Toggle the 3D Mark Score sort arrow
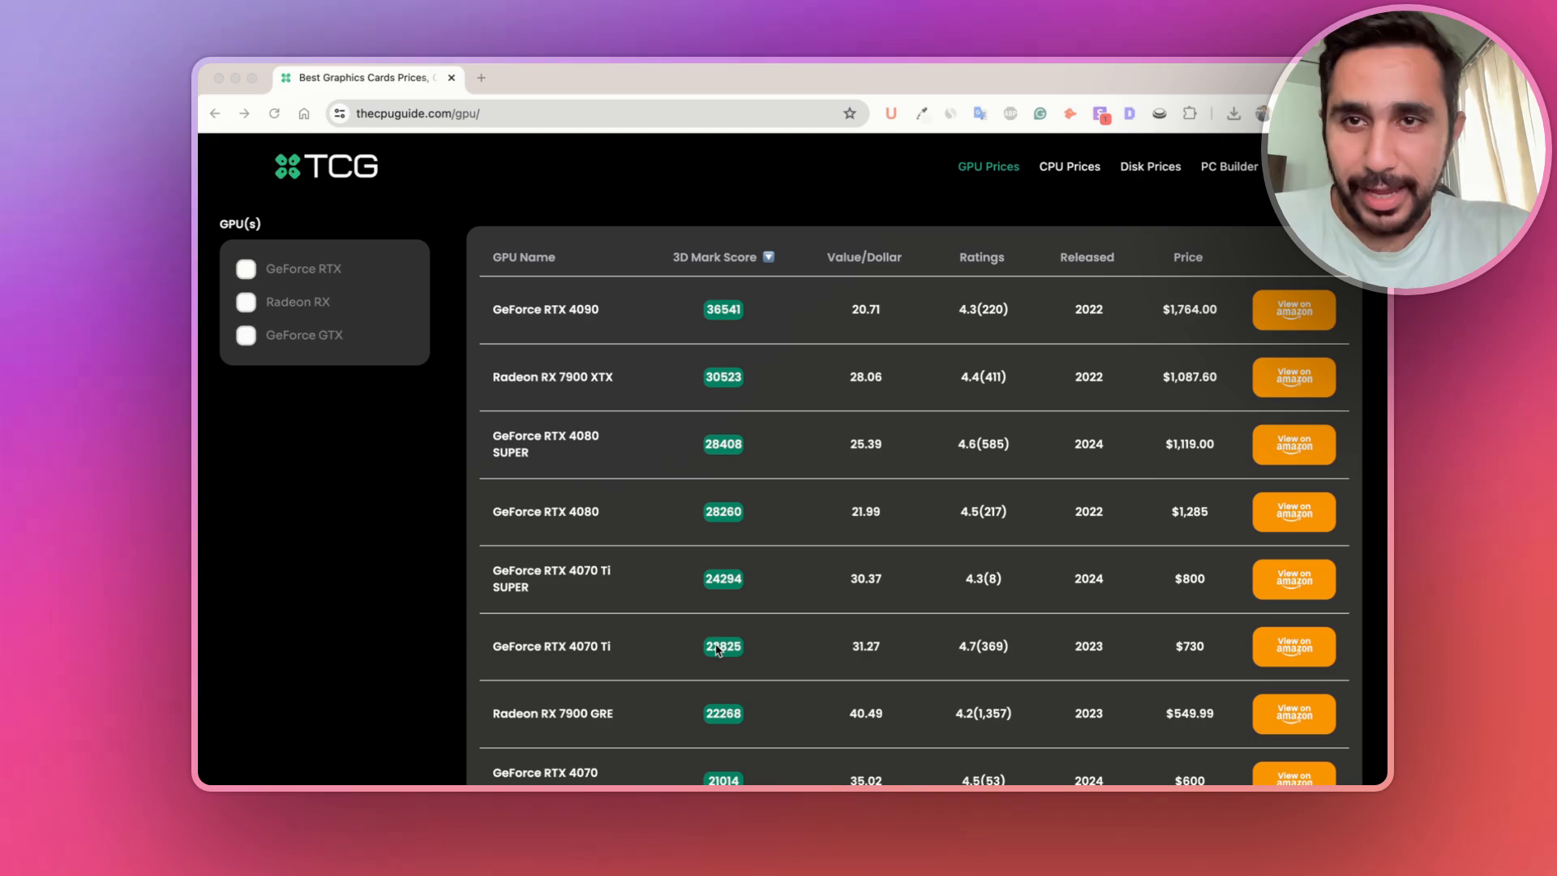The width and height of the screenshot is (1557, 876). [x=768, y=257]
